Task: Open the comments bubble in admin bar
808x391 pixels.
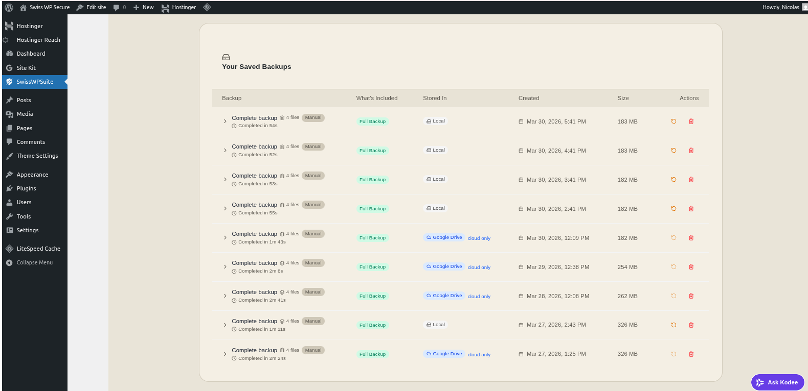Action: (x=119, y=8)
